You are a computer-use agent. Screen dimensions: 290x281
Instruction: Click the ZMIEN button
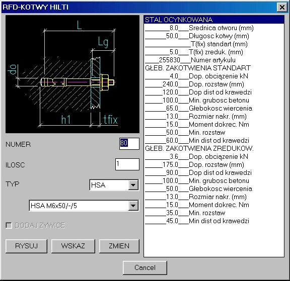[x=119, y=246]
